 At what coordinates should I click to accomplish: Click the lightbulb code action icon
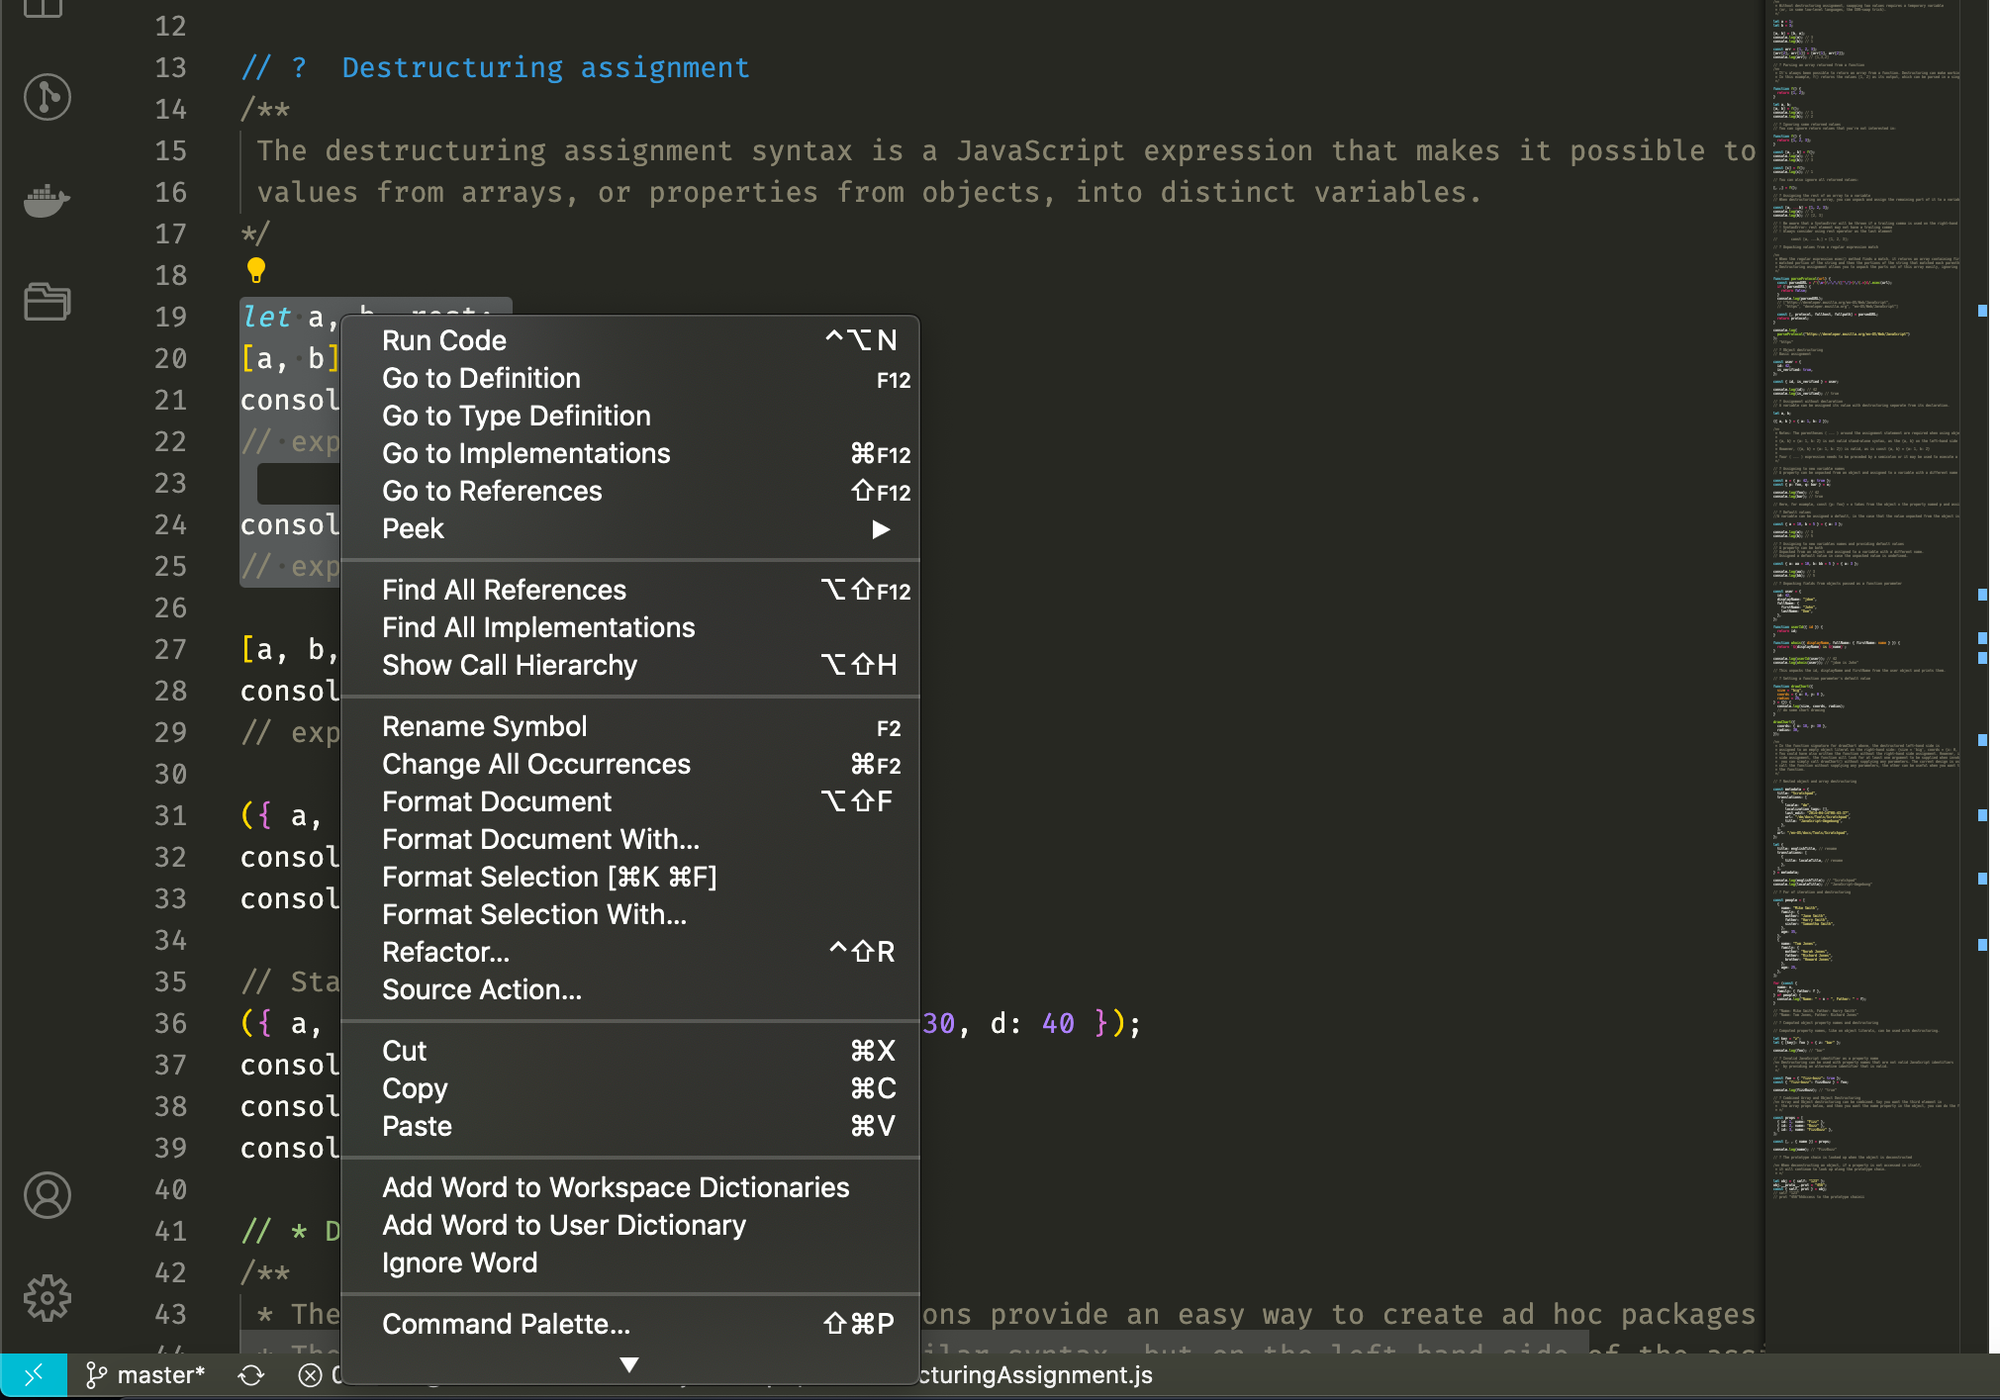point(255,269)
